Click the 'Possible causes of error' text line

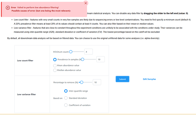(x=41, y=11)
